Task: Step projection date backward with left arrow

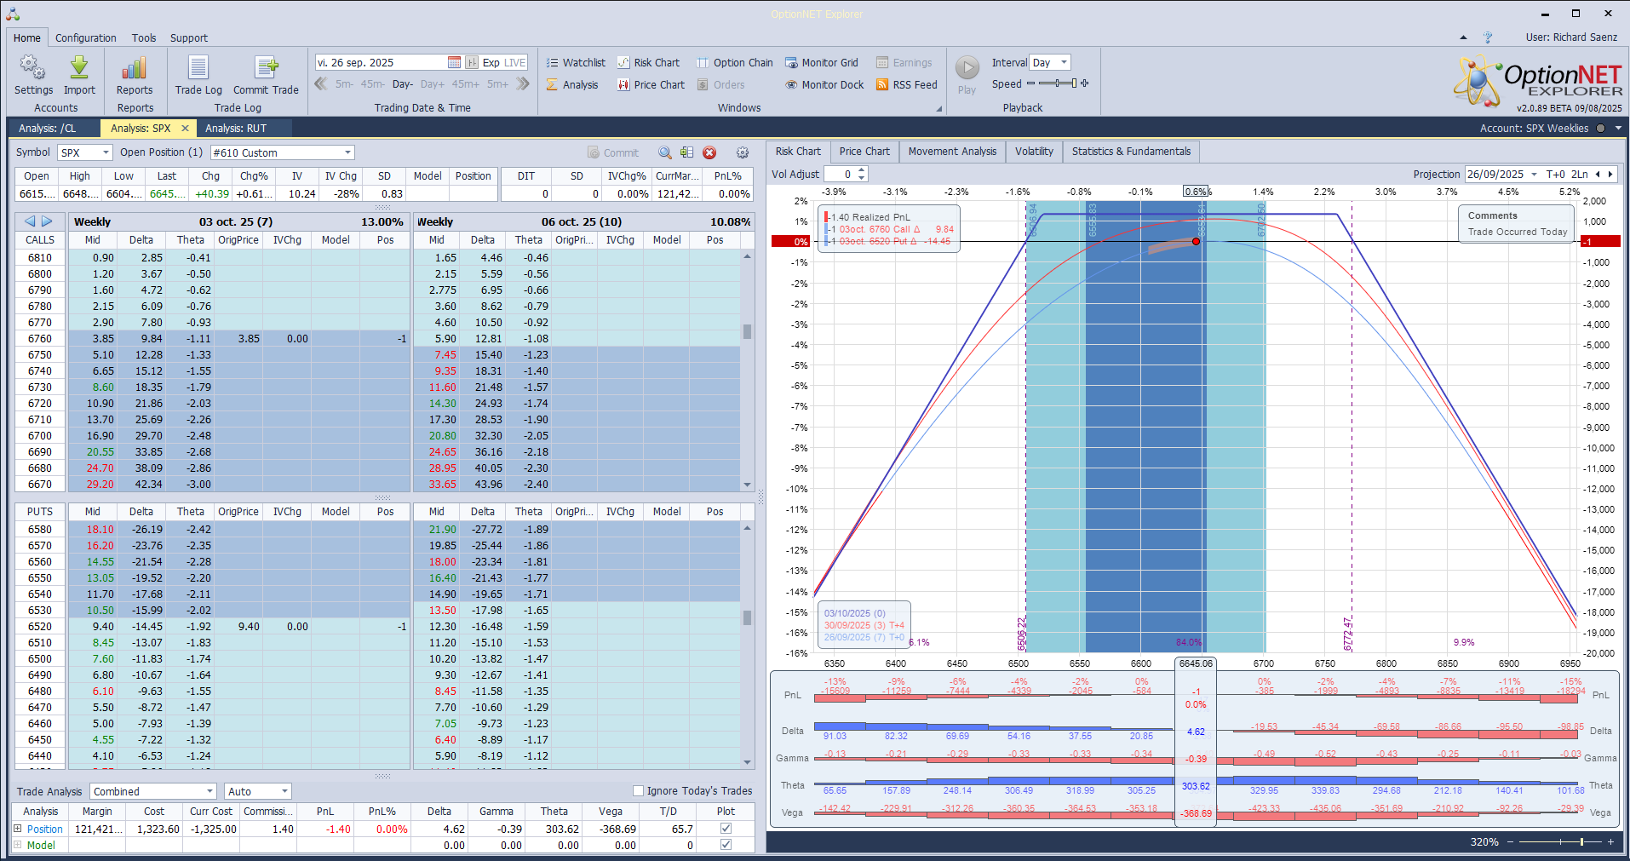Action: 1598,174
